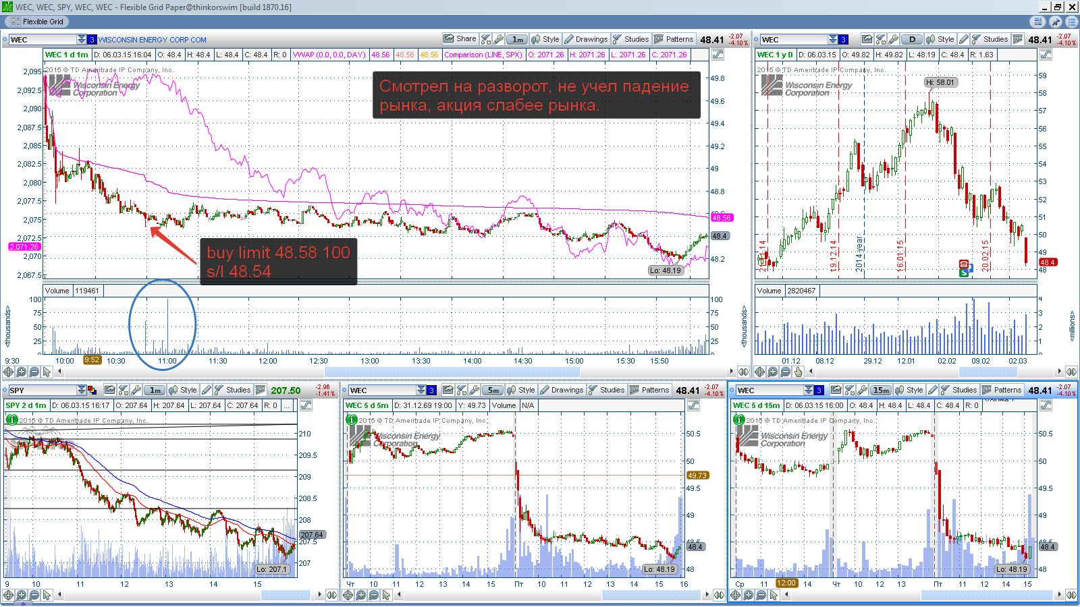This screenshot has width=1080, height=607.
Task: Change the 5m timeframe button on the WEC chart
Action: click(493, 390)
